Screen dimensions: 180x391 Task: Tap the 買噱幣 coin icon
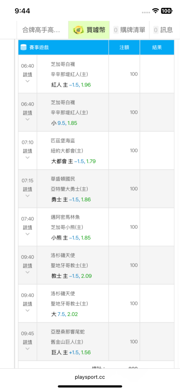[x=79, y=30]
